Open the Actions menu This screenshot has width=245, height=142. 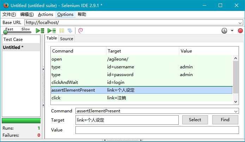45,14
